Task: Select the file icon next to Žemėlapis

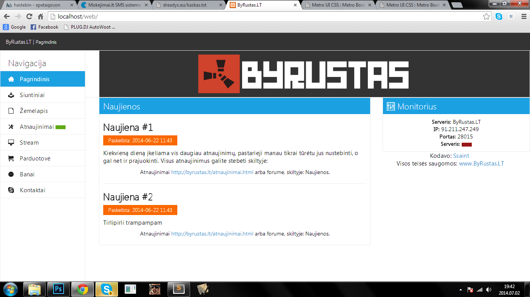Action: click(11, 111)
